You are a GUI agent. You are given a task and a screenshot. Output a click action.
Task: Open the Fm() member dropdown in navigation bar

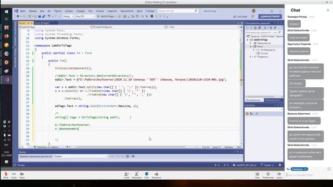[202, 27]
